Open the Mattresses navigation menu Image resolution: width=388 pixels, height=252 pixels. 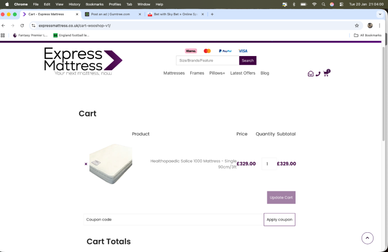[x=174, y=73]
